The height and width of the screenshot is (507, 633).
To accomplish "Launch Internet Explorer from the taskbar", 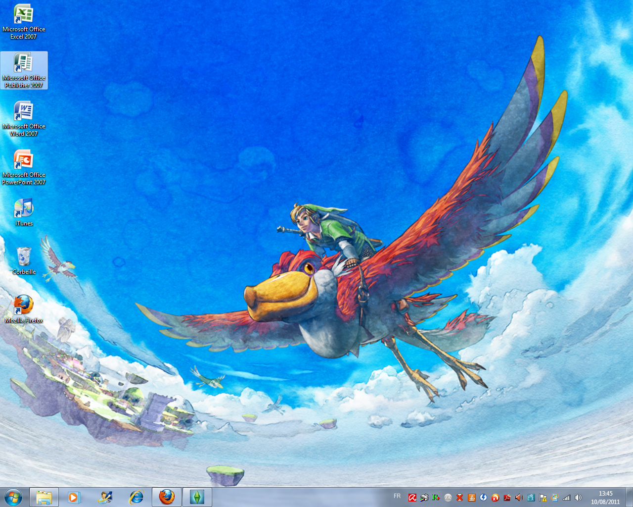I will (x=136, y=497).
